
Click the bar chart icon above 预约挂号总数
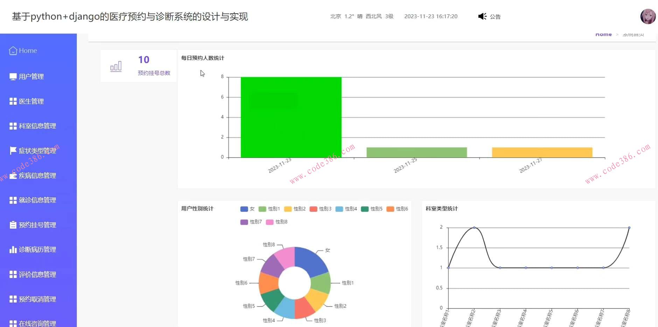point(116,66)
